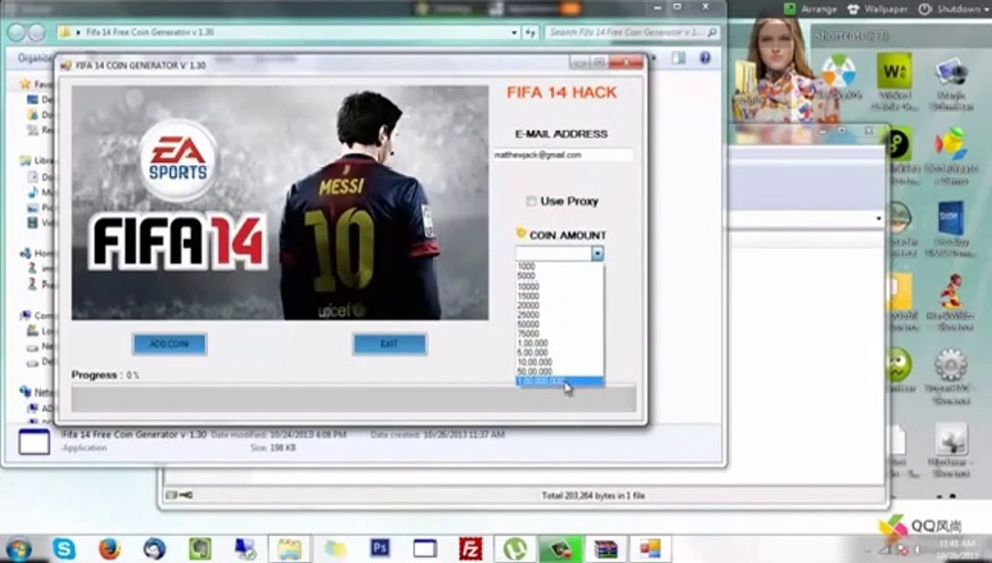Open uTorrent from the taskbar
This screenshot has height=563, width=992.
click(515, 548)
